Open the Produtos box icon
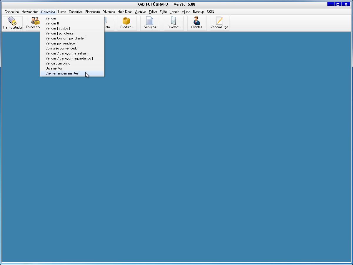This screenshot has width=353, height=265. (x=126, y=21)
